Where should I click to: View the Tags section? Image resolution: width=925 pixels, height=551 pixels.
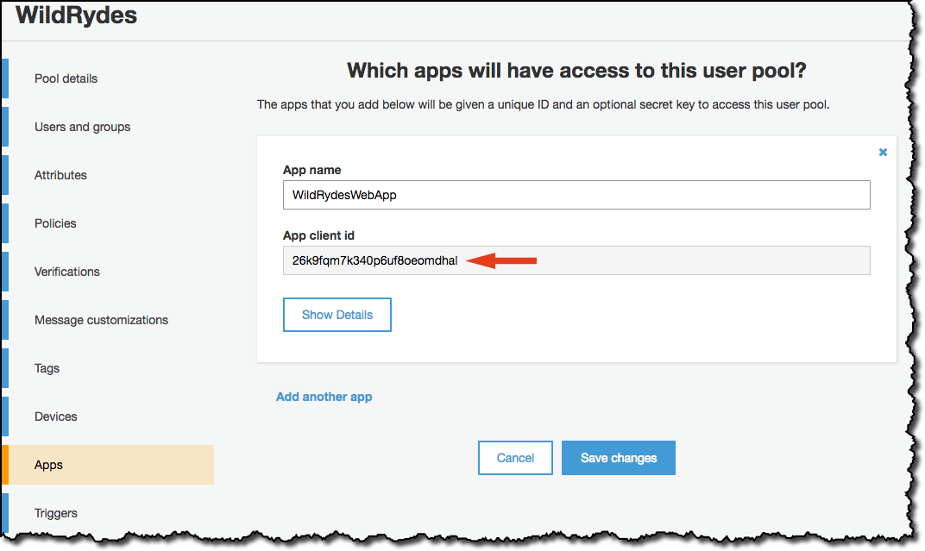pyautogui.click(x=46, y=368)
